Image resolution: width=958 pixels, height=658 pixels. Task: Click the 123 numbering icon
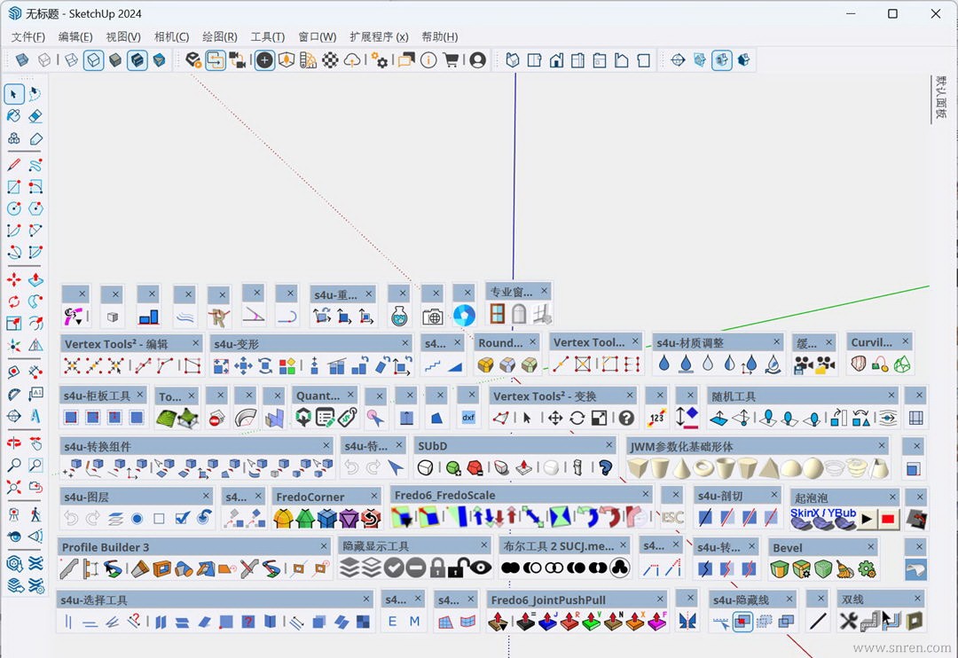coord(656,418)
